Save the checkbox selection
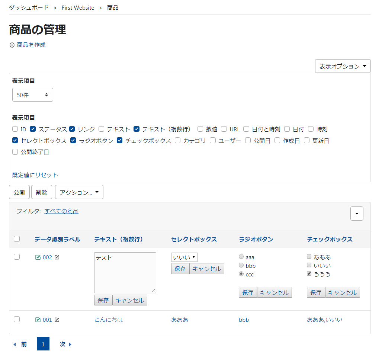The width and height of the screenshot is (382, 359). [316, 292]
